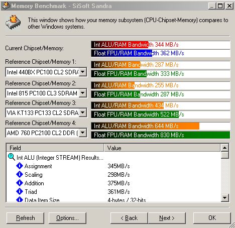
Task: Click the Int ALU 434 MB/s bar
Action: [x=161, y=105]
